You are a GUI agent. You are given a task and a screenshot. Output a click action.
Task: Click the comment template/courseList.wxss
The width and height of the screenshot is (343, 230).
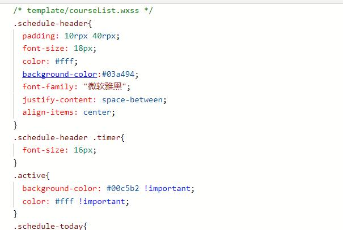83,11
